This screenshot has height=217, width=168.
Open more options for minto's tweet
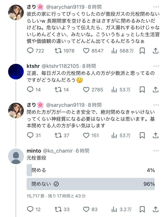(x=156, y=151)
